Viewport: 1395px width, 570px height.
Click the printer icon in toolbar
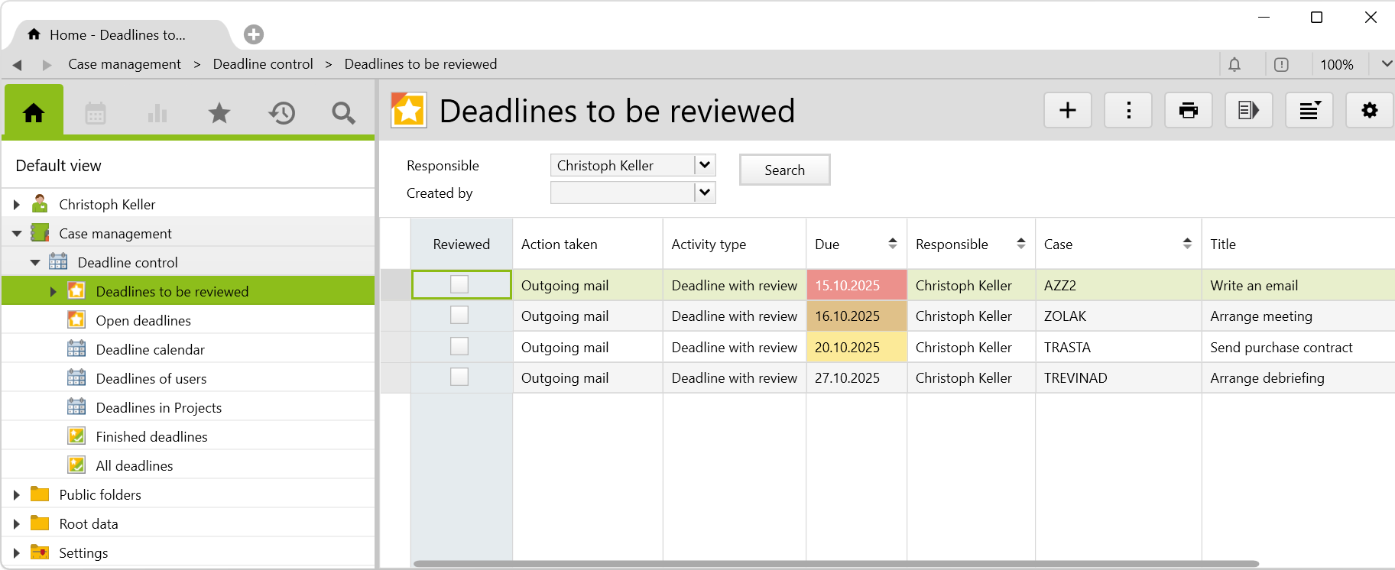pos(1188,111)
